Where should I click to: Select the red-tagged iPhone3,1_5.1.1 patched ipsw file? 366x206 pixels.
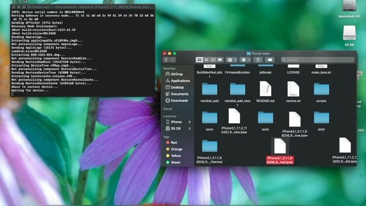point(280,146)
